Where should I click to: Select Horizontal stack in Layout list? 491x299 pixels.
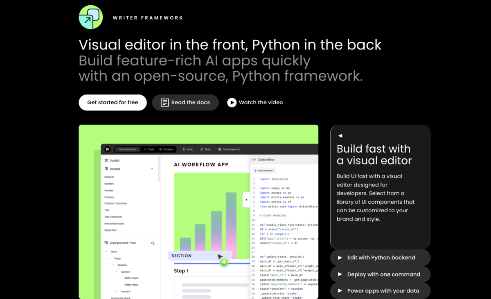pyautogui.click(x=114, y=224)
